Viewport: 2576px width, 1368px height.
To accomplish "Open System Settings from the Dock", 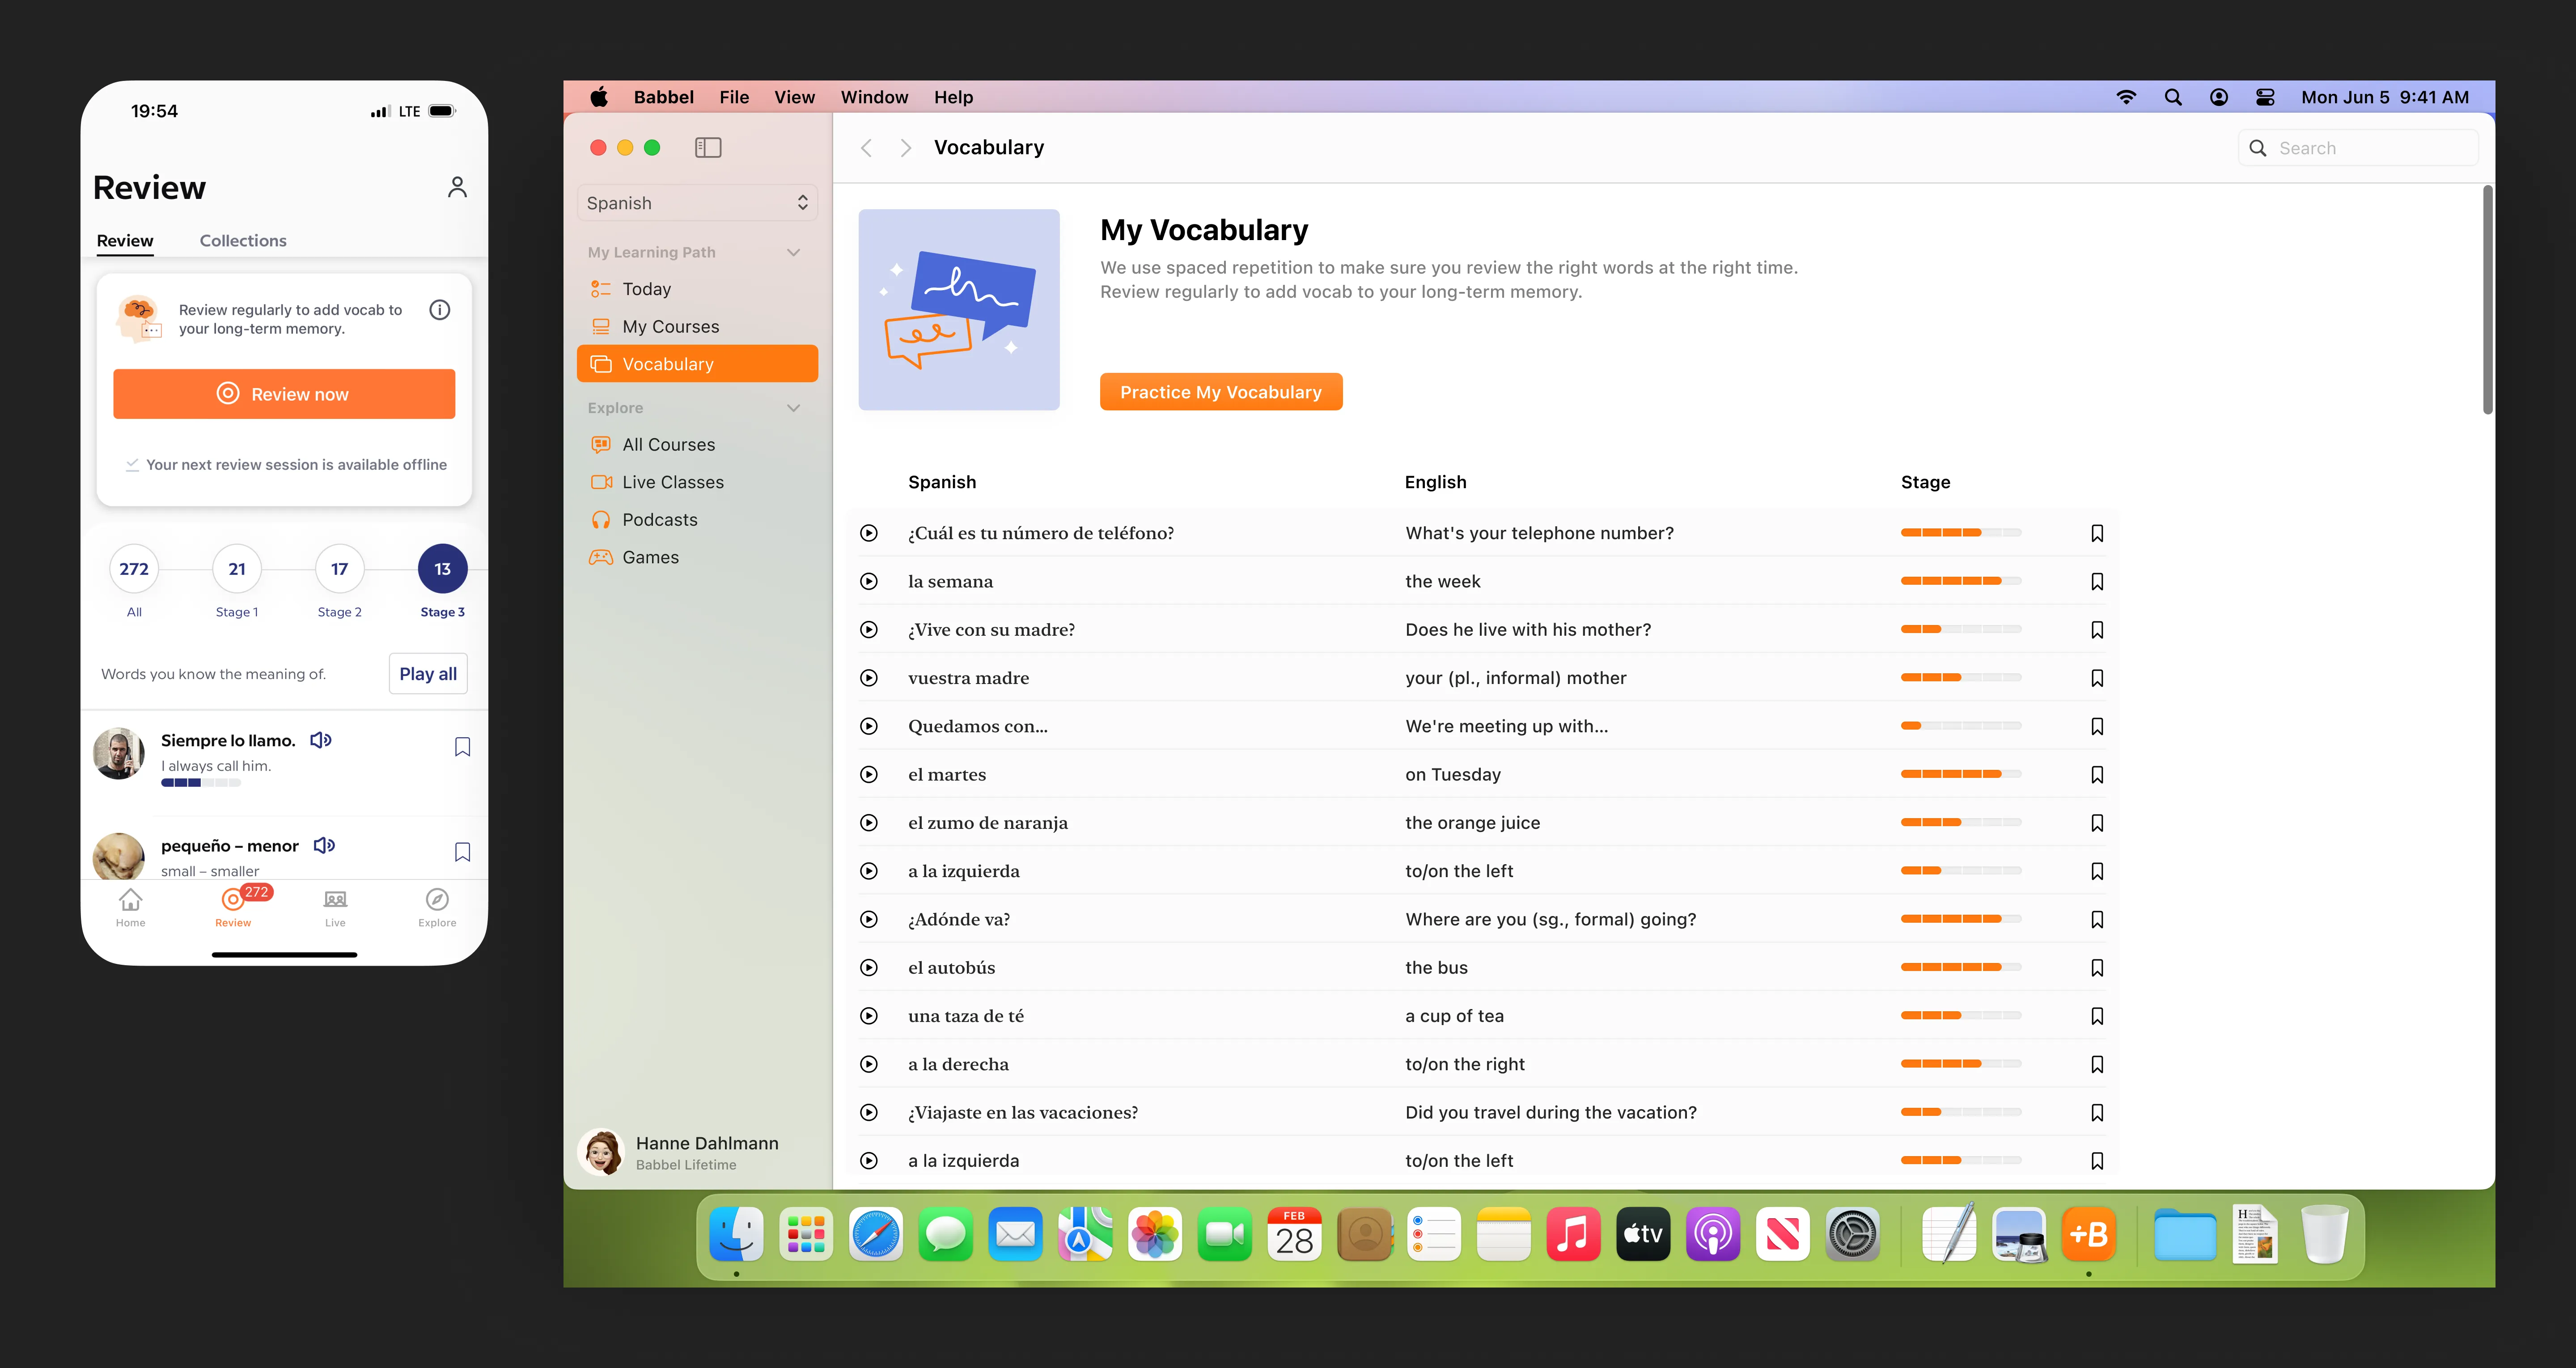I will [1852, 1234].
